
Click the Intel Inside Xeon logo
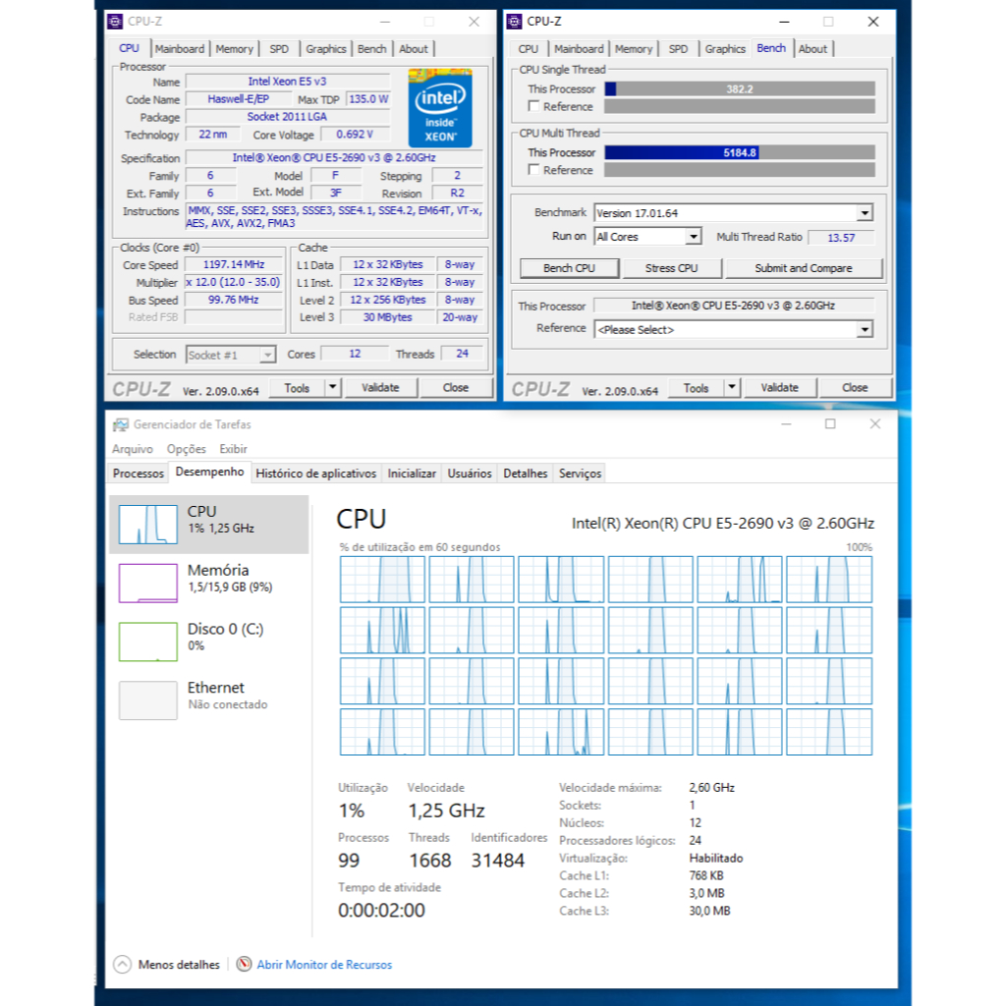440,108
